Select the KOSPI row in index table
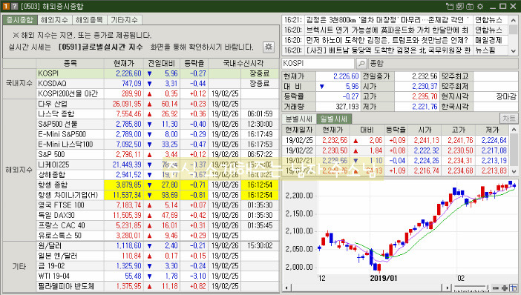This screenshot has height=295, width=521. click(x=157, y=73)
